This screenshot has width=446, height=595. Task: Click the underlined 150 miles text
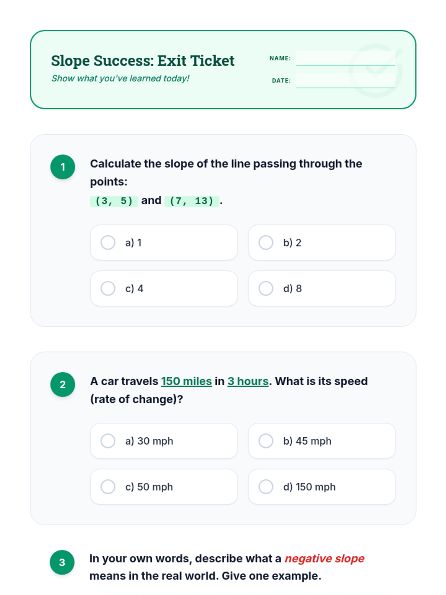click(187, 381)
